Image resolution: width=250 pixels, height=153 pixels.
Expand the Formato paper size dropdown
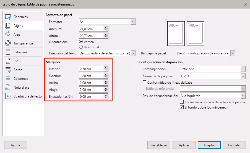coord(133,22)
